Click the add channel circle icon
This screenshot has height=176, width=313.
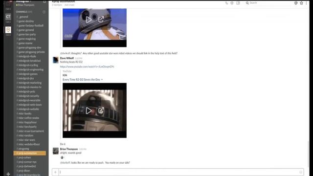click(x=44, y=12)
